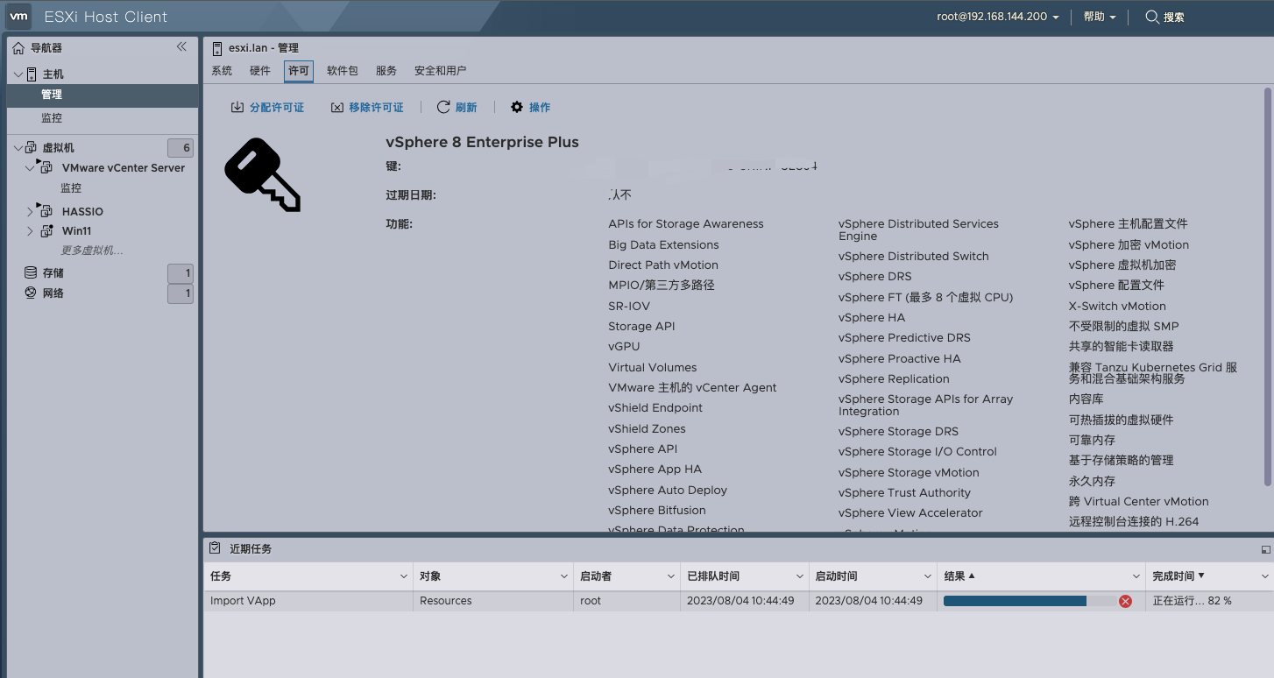Image resolution: width=1274 pixels, height=678 pixels.
Task: Open the root@192.168.144.200 user dropdown
Action: pyautogui.click(x=997, y=17)
